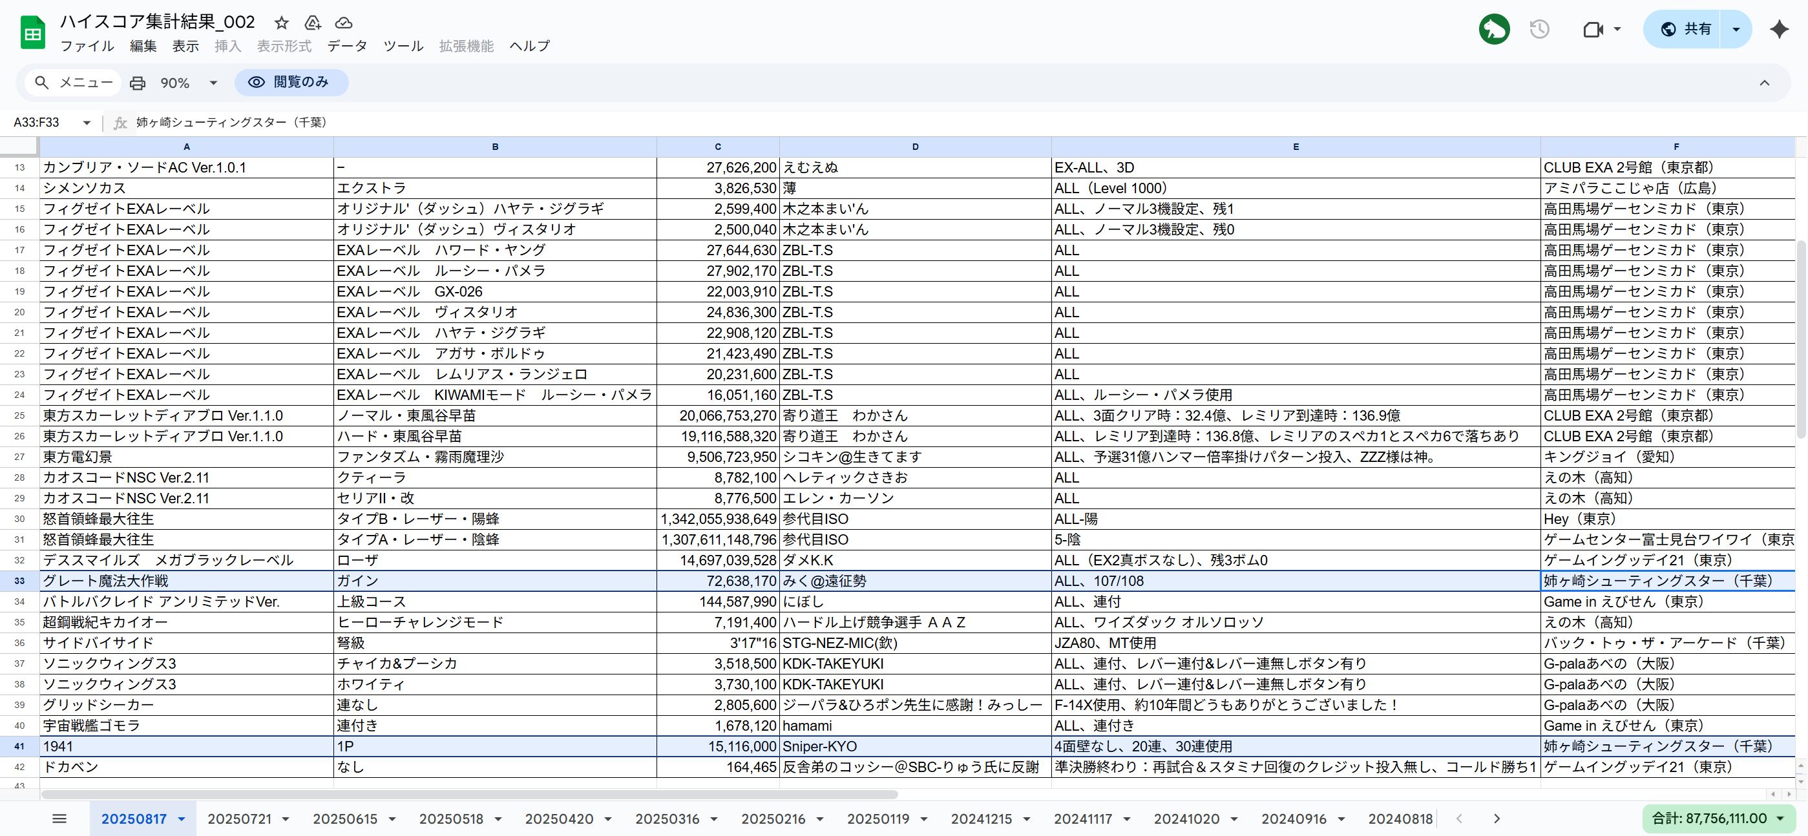Open the 90% zoom dropdown
Screen dimensions: 1808x836
point(188,83)
